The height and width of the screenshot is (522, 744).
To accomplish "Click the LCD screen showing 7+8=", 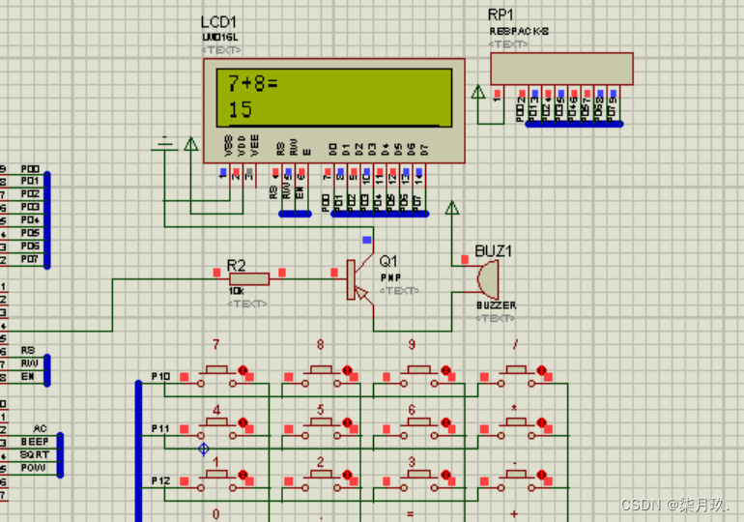I will click(334, 98).
